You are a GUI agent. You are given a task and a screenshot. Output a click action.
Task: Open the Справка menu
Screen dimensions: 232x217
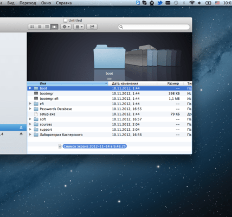(64, 3)
